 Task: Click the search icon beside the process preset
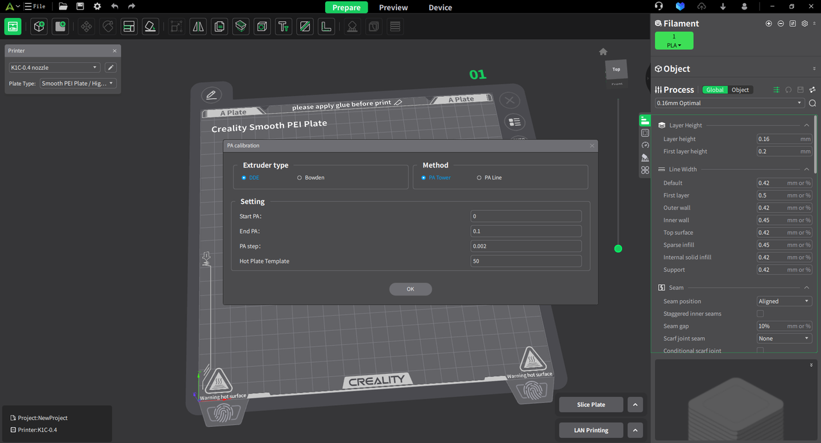(x=812, y=103)
